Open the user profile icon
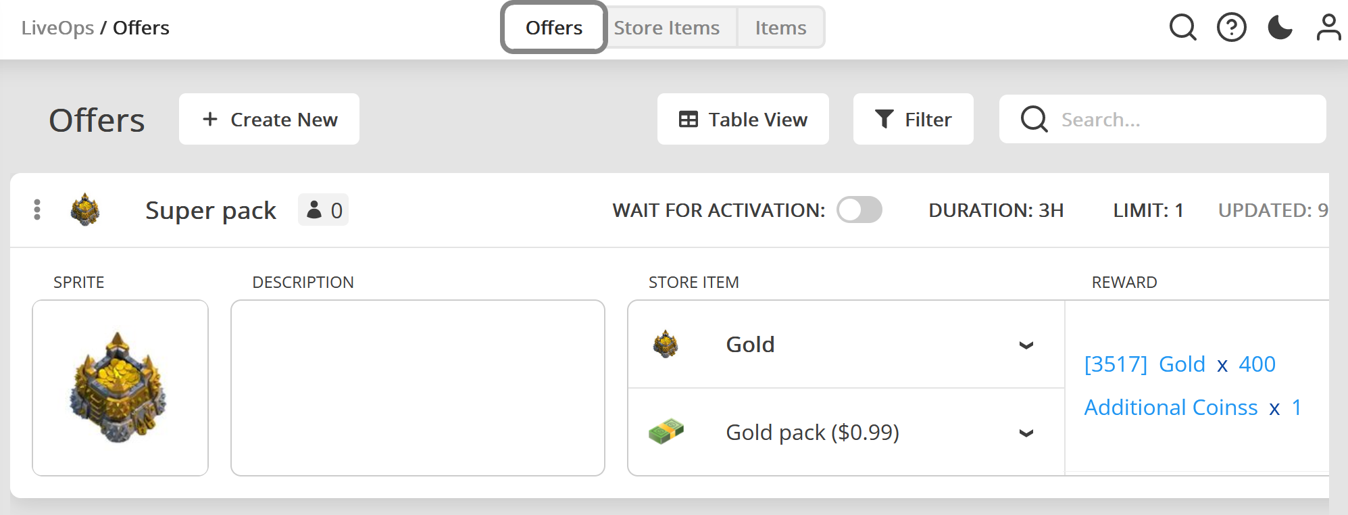The width and height of the screenshot is (1348, 515). pyautogui.click(x=1329, y=27)
